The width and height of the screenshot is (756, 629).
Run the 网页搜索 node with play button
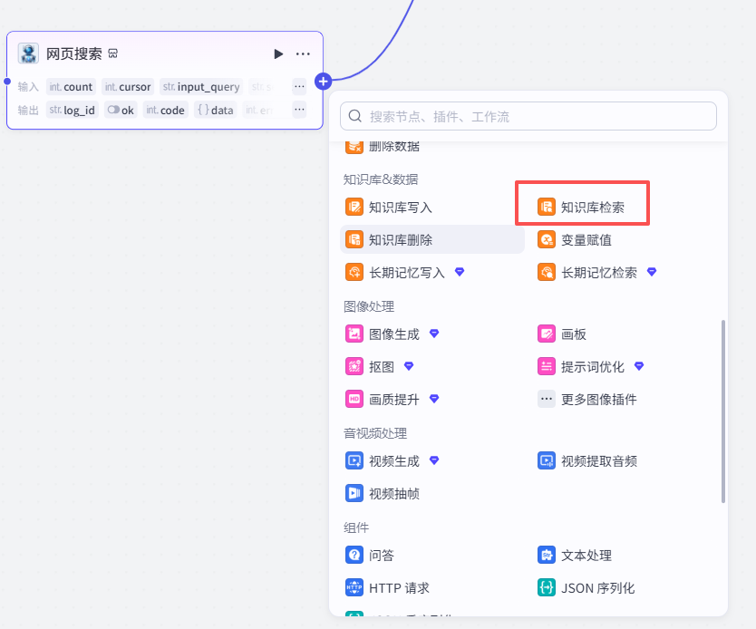point(278,54)
